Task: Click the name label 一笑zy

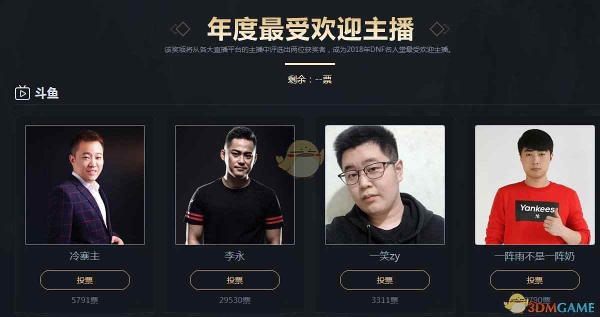Action: coord(385,256)
